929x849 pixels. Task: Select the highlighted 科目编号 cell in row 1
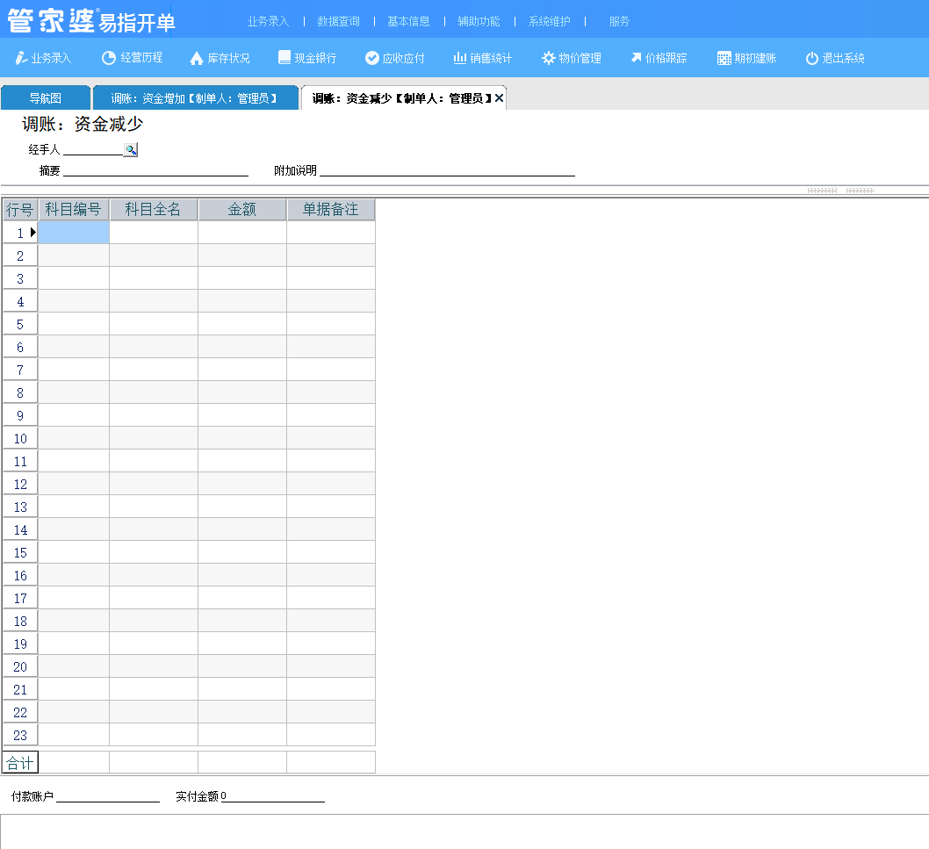[74, 233]
